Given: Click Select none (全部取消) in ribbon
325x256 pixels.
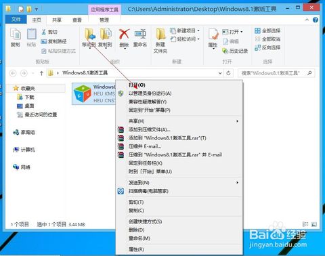Looking at the screenshot, I should point(267,39).
